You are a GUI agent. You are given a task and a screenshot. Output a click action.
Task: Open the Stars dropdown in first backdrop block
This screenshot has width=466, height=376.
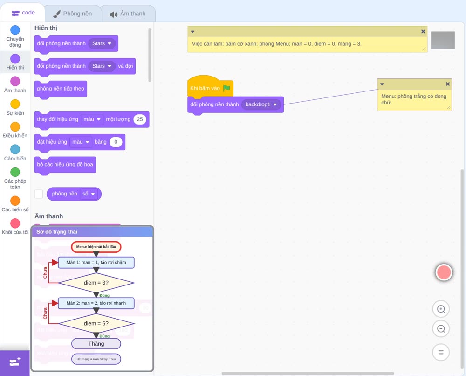(x=102, y=43)
